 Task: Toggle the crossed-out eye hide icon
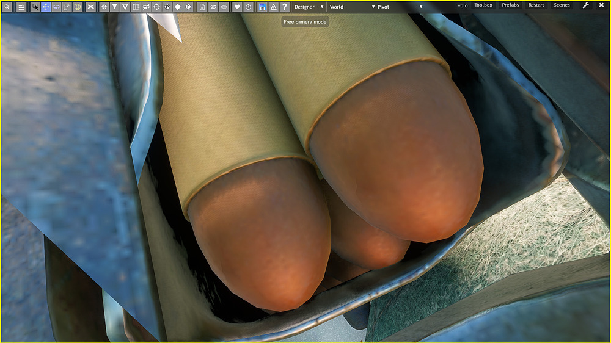click(213, 7)
